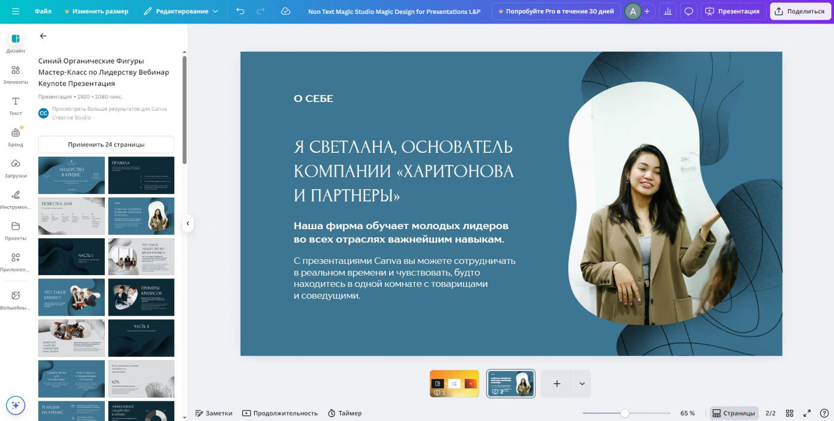Open the insights chart icon near profile

667,11
